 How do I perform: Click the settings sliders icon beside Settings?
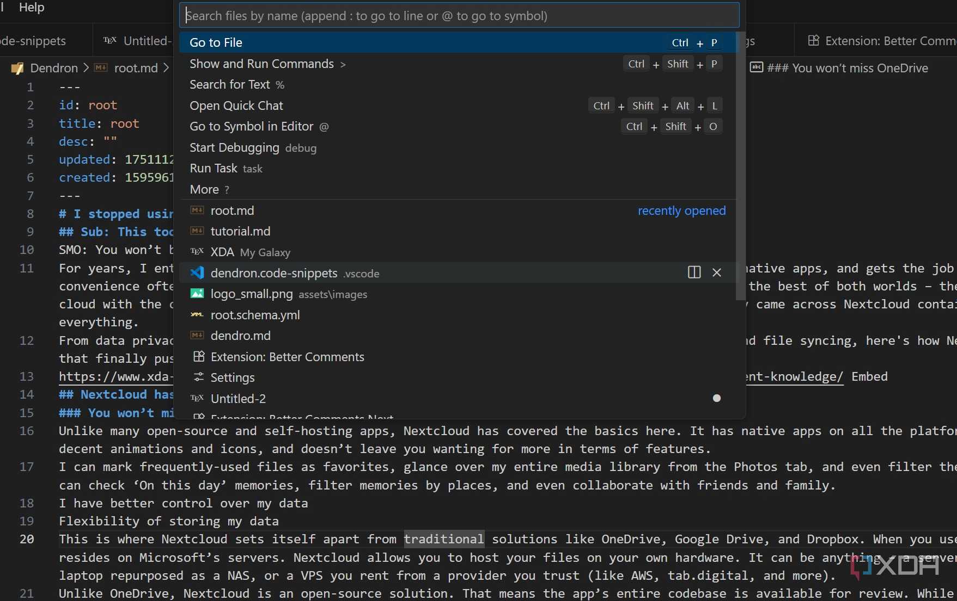[x=199, y=377]
